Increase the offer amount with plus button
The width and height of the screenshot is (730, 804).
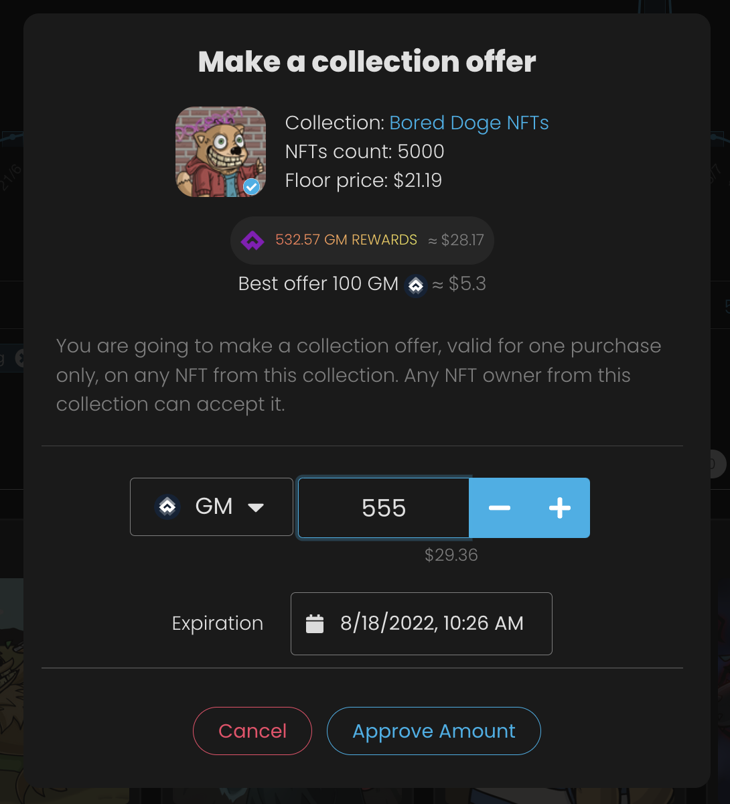[x=559, y=508]
